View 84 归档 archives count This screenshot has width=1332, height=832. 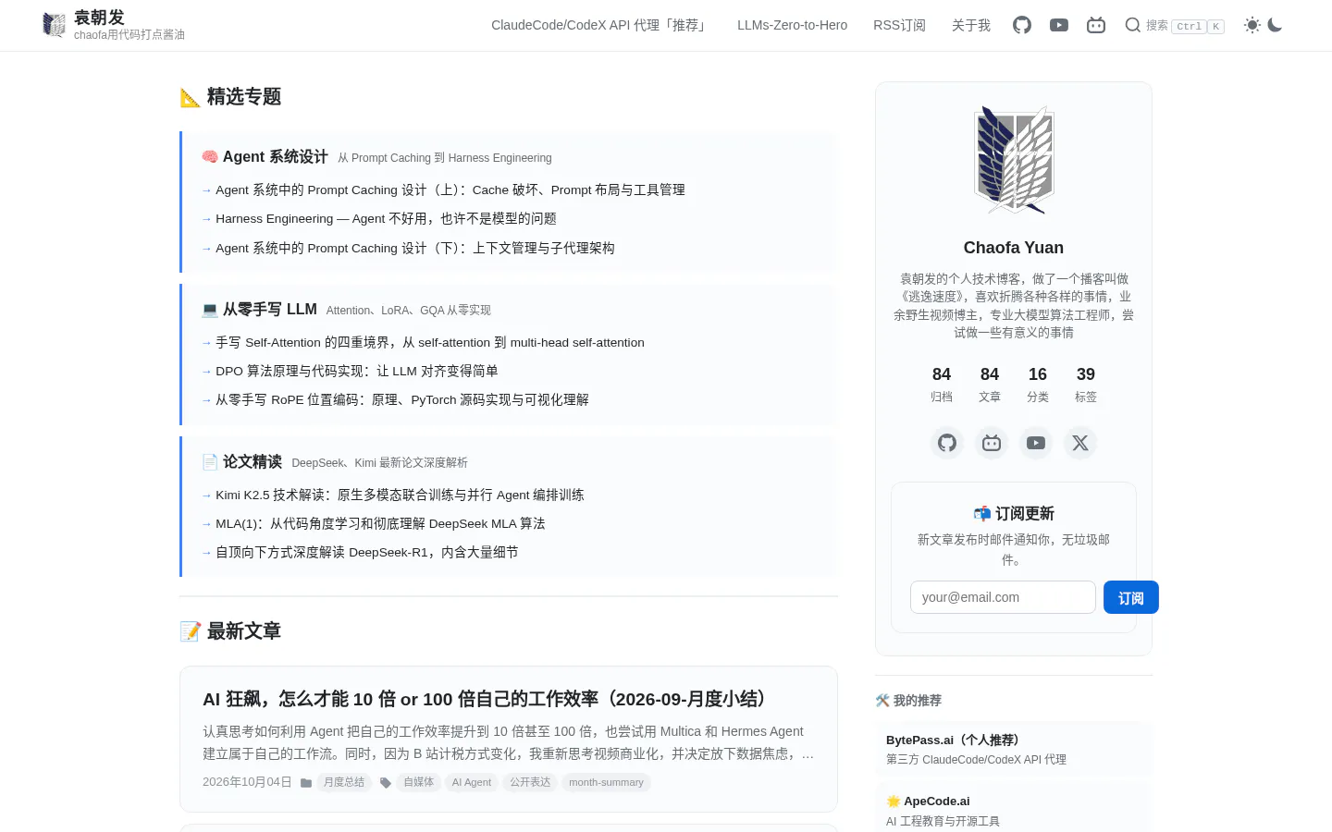pos(942,385)
